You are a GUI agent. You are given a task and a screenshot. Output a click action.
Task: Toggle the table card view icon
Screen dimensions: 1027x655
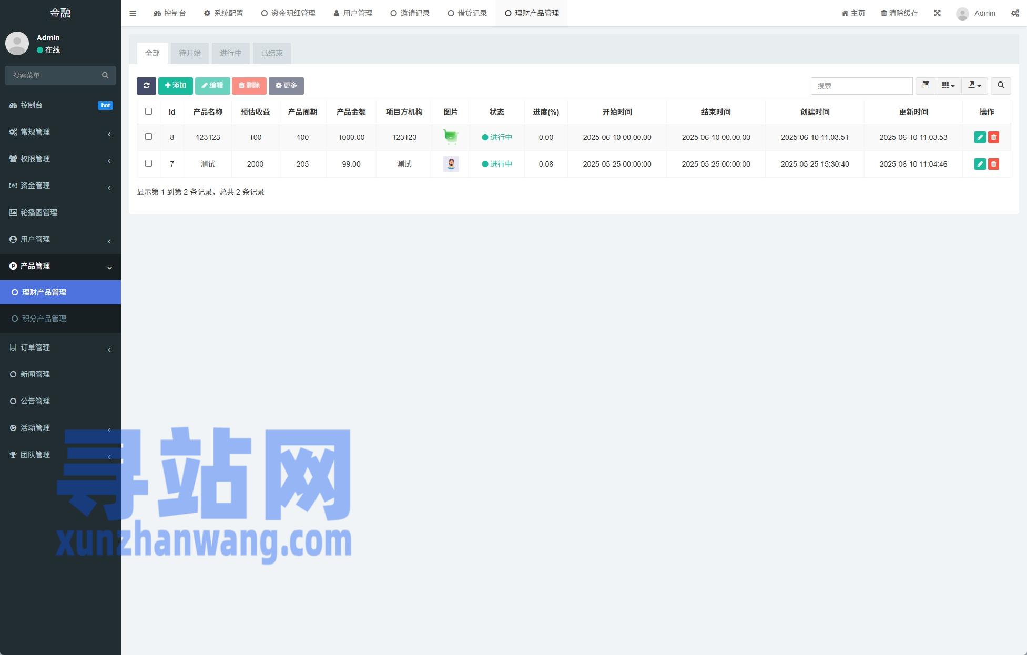tap(926, 86)
